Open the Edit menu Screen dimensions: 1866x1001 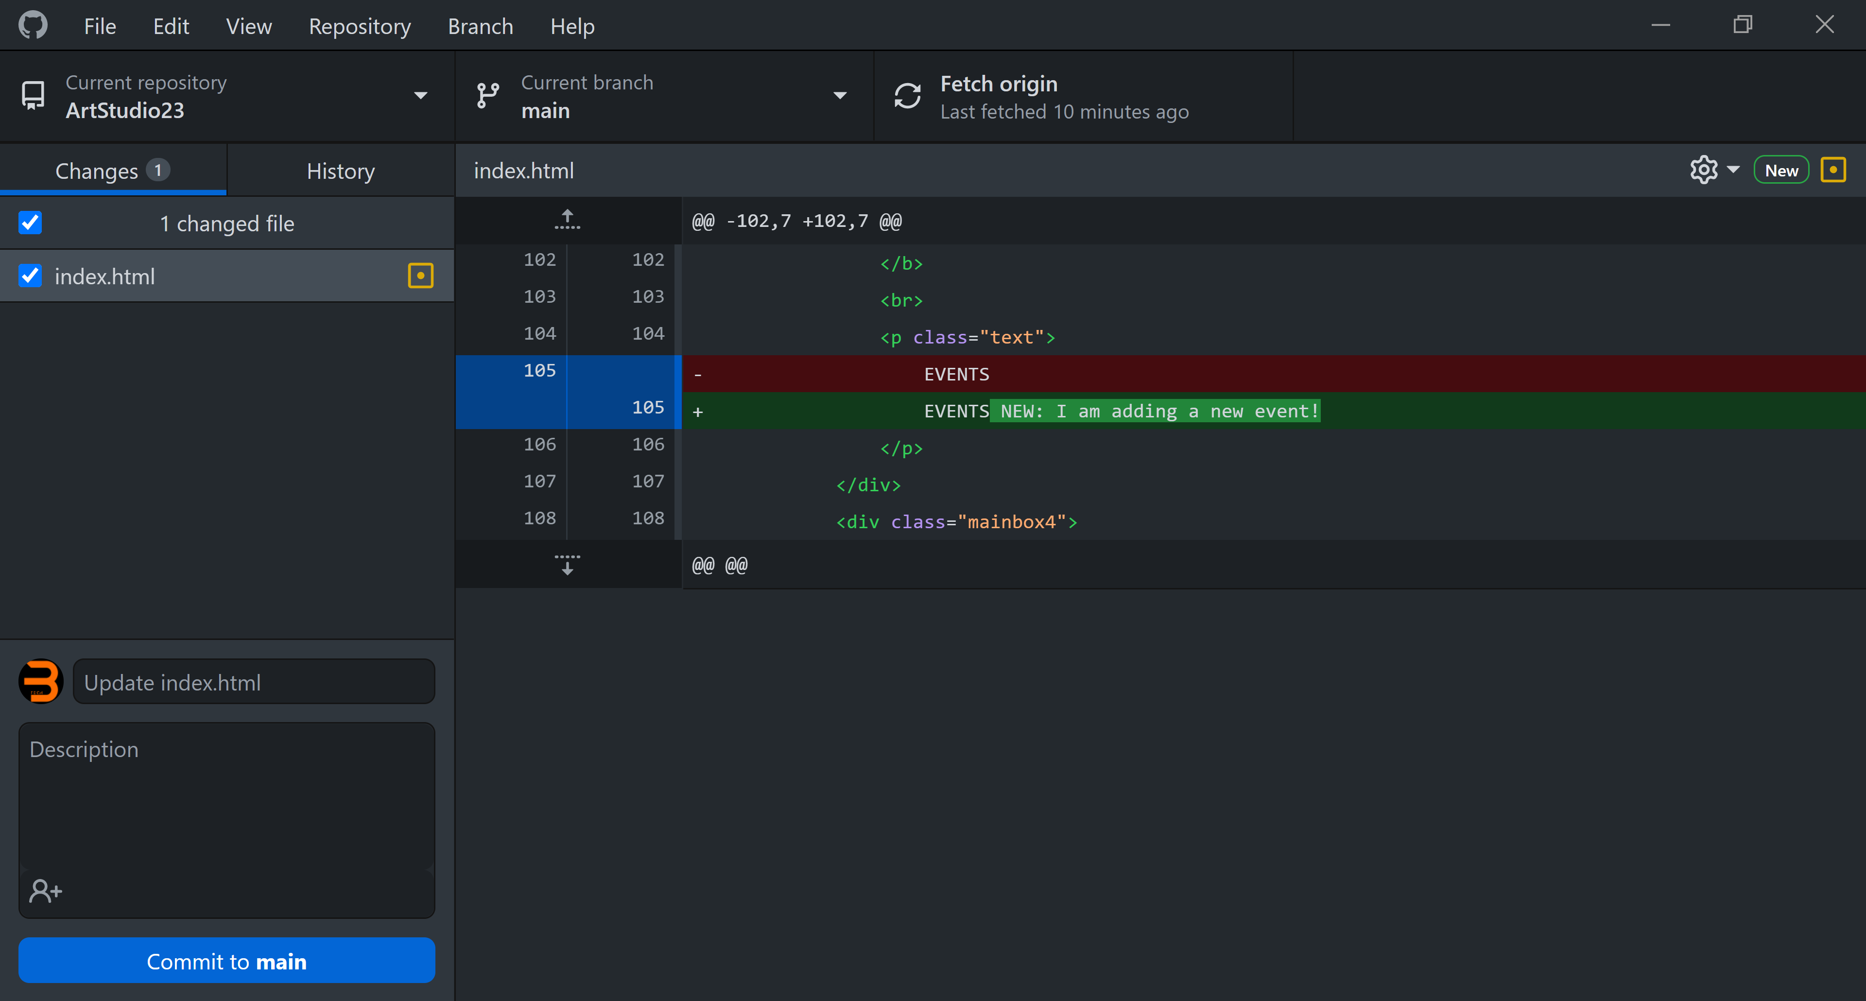pyautogui.click(x=171, y=26)
